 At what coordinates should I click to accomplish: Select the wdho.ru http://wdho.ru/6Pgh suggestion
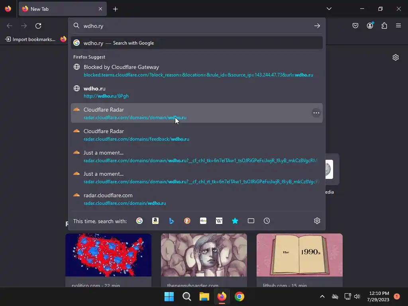tap(197, 92)
